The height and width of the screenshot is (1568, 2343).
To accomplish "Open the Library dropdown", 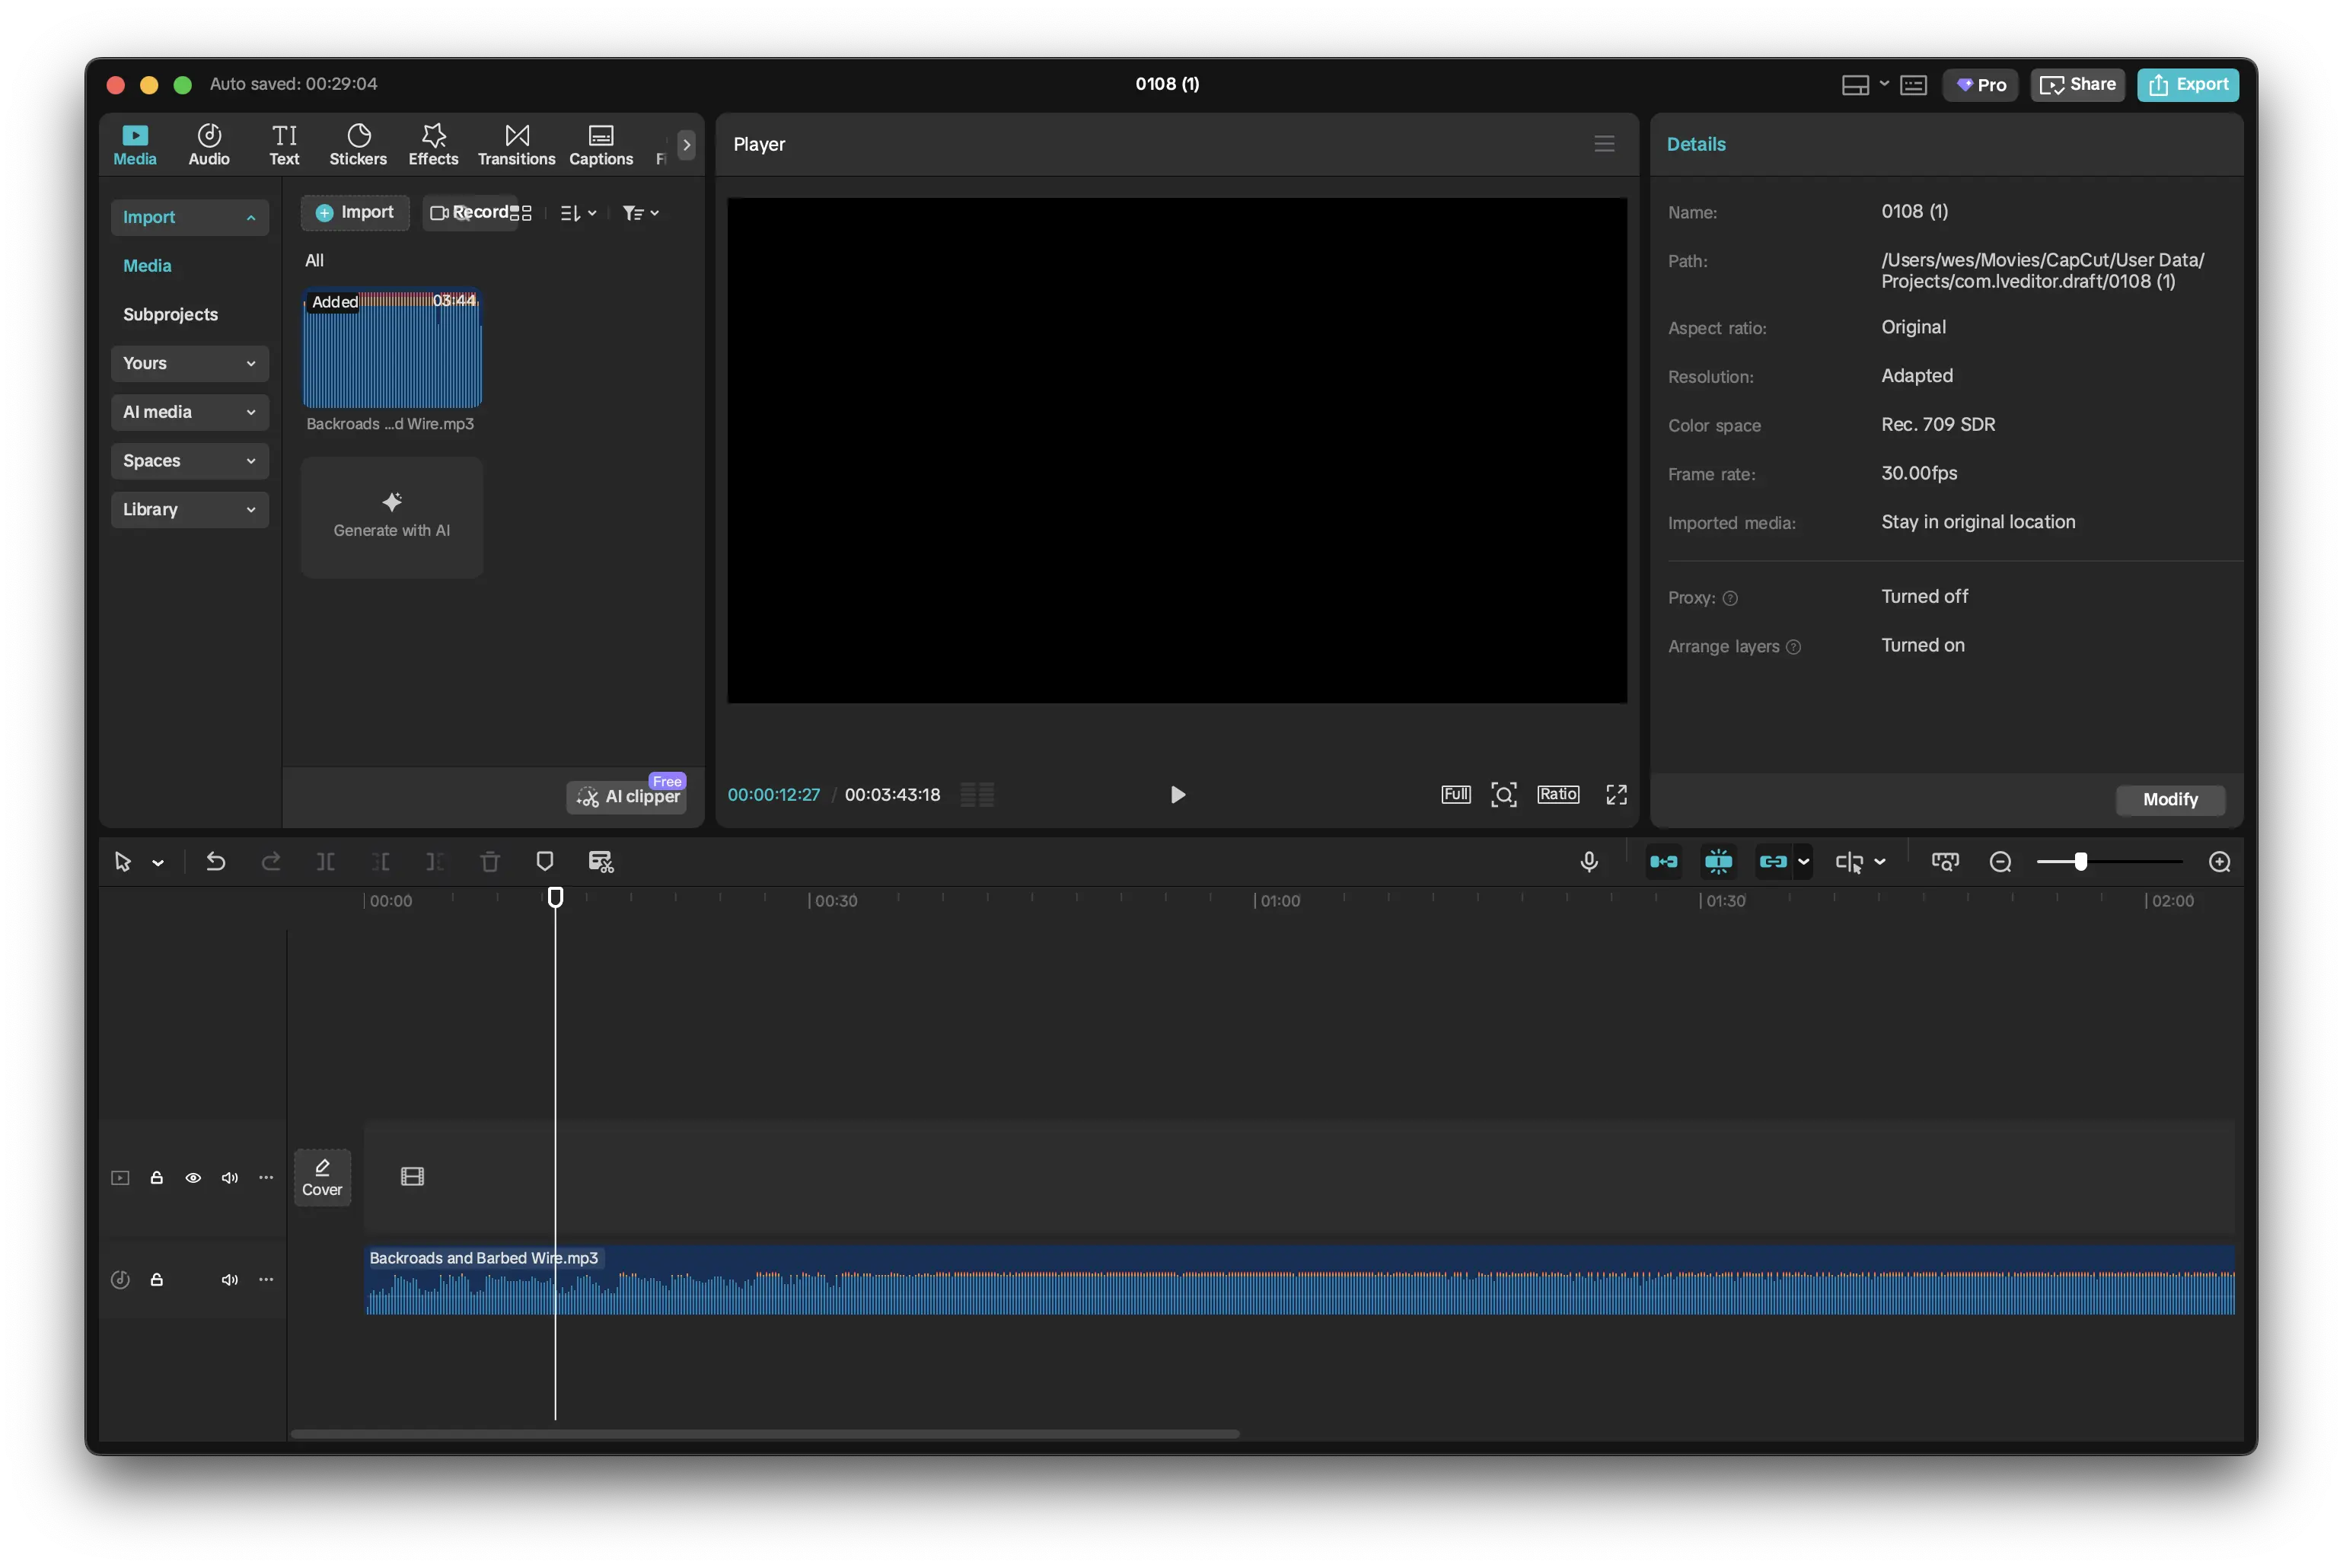I will point(190,510).
